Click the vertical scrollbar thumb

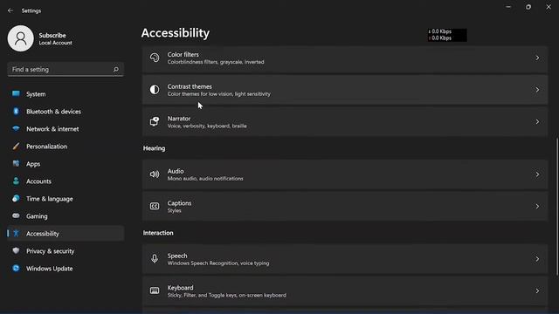click(557, 206)
